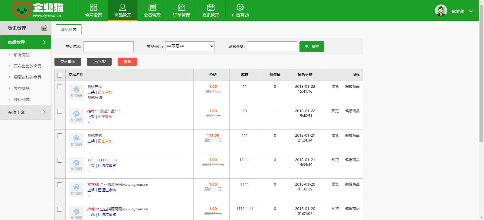Open 订单管理 camera icon

pyautogui.click(x=181, y=7)
